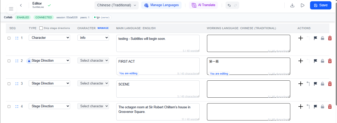
Task: Flag row 2 with the flag icon
Action: (315, 61)
